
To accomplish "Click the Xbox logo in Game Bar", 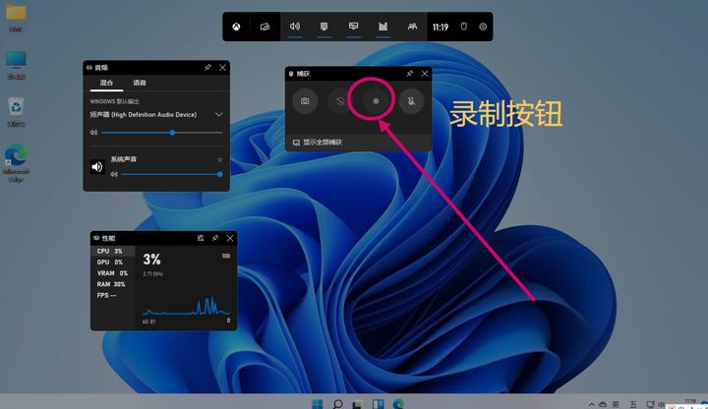I will click(x=236, y=27).
